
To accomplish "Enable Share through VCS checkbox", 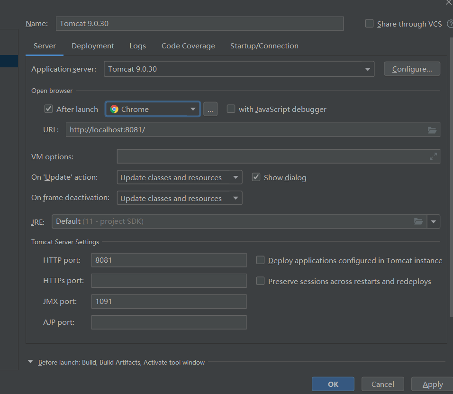I will pos(369,23).
